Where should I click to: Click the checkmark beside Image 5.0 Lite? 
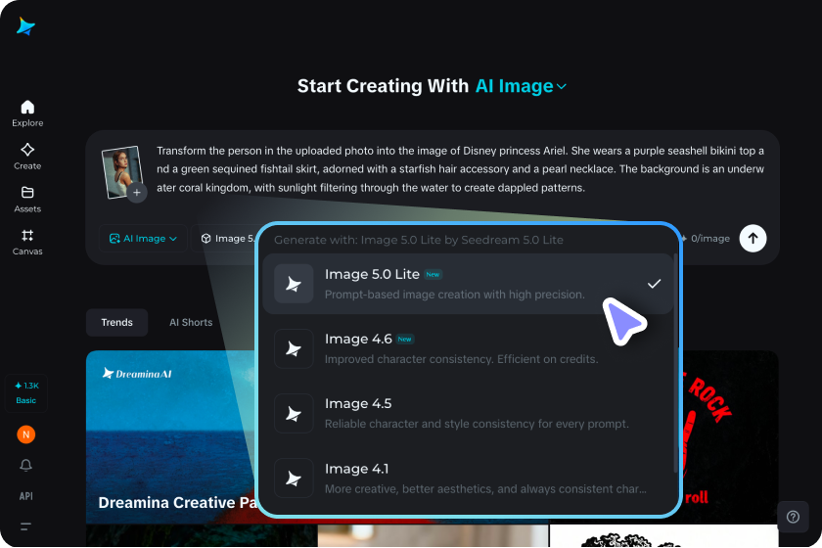[x=654, y=284]
